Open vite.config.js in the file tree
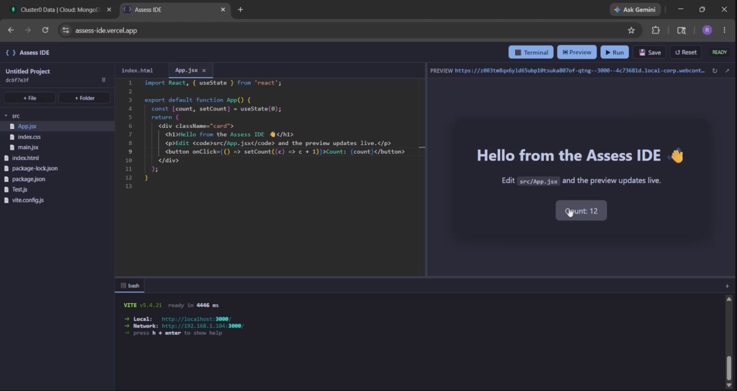The height and width of the screenshot is (391, 737). [x=28, y=200]
